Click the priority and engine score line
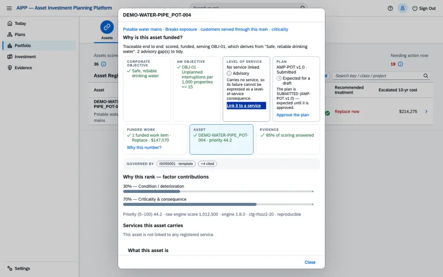Viewport: 443px width, 277px height. tap(212, 214)
